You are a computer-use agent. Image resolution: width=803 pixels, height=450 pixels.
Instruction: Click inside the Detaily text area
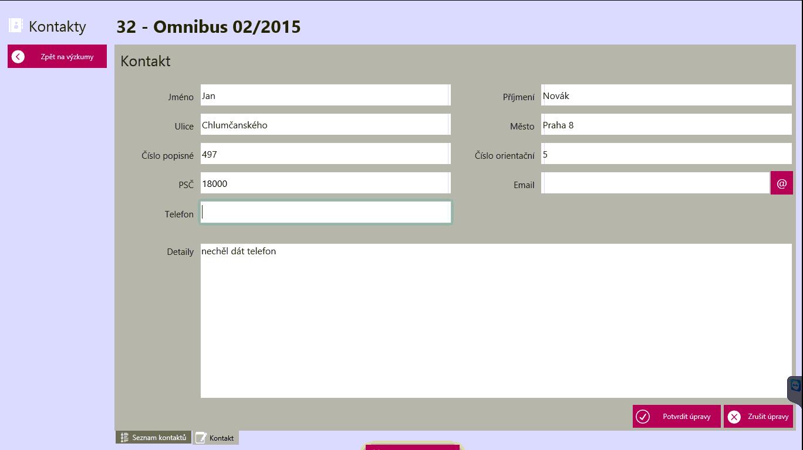click(495, 321)
